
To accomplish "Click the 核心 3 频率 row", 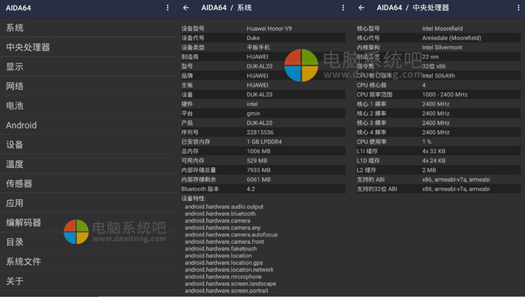I will [x=439, y=123].
